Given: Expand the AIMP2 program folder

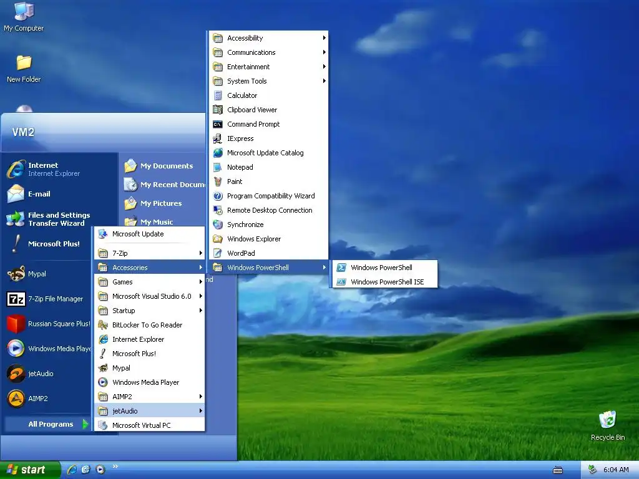Looking at the screenshot, I should point(150,396).
